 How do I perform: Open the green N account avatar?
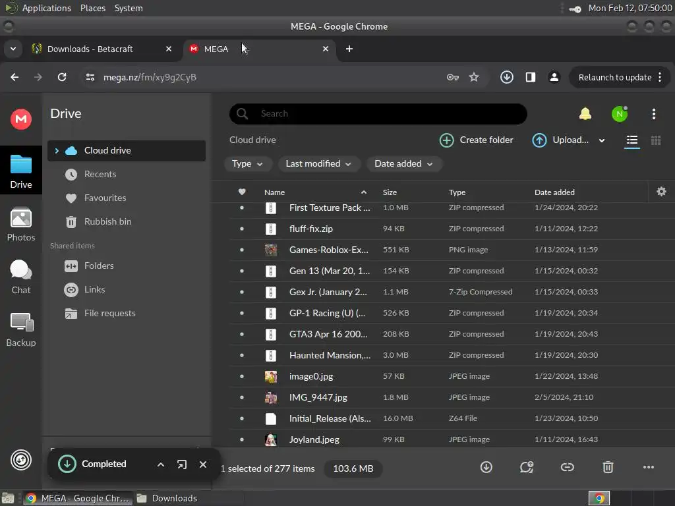point(620,114)
